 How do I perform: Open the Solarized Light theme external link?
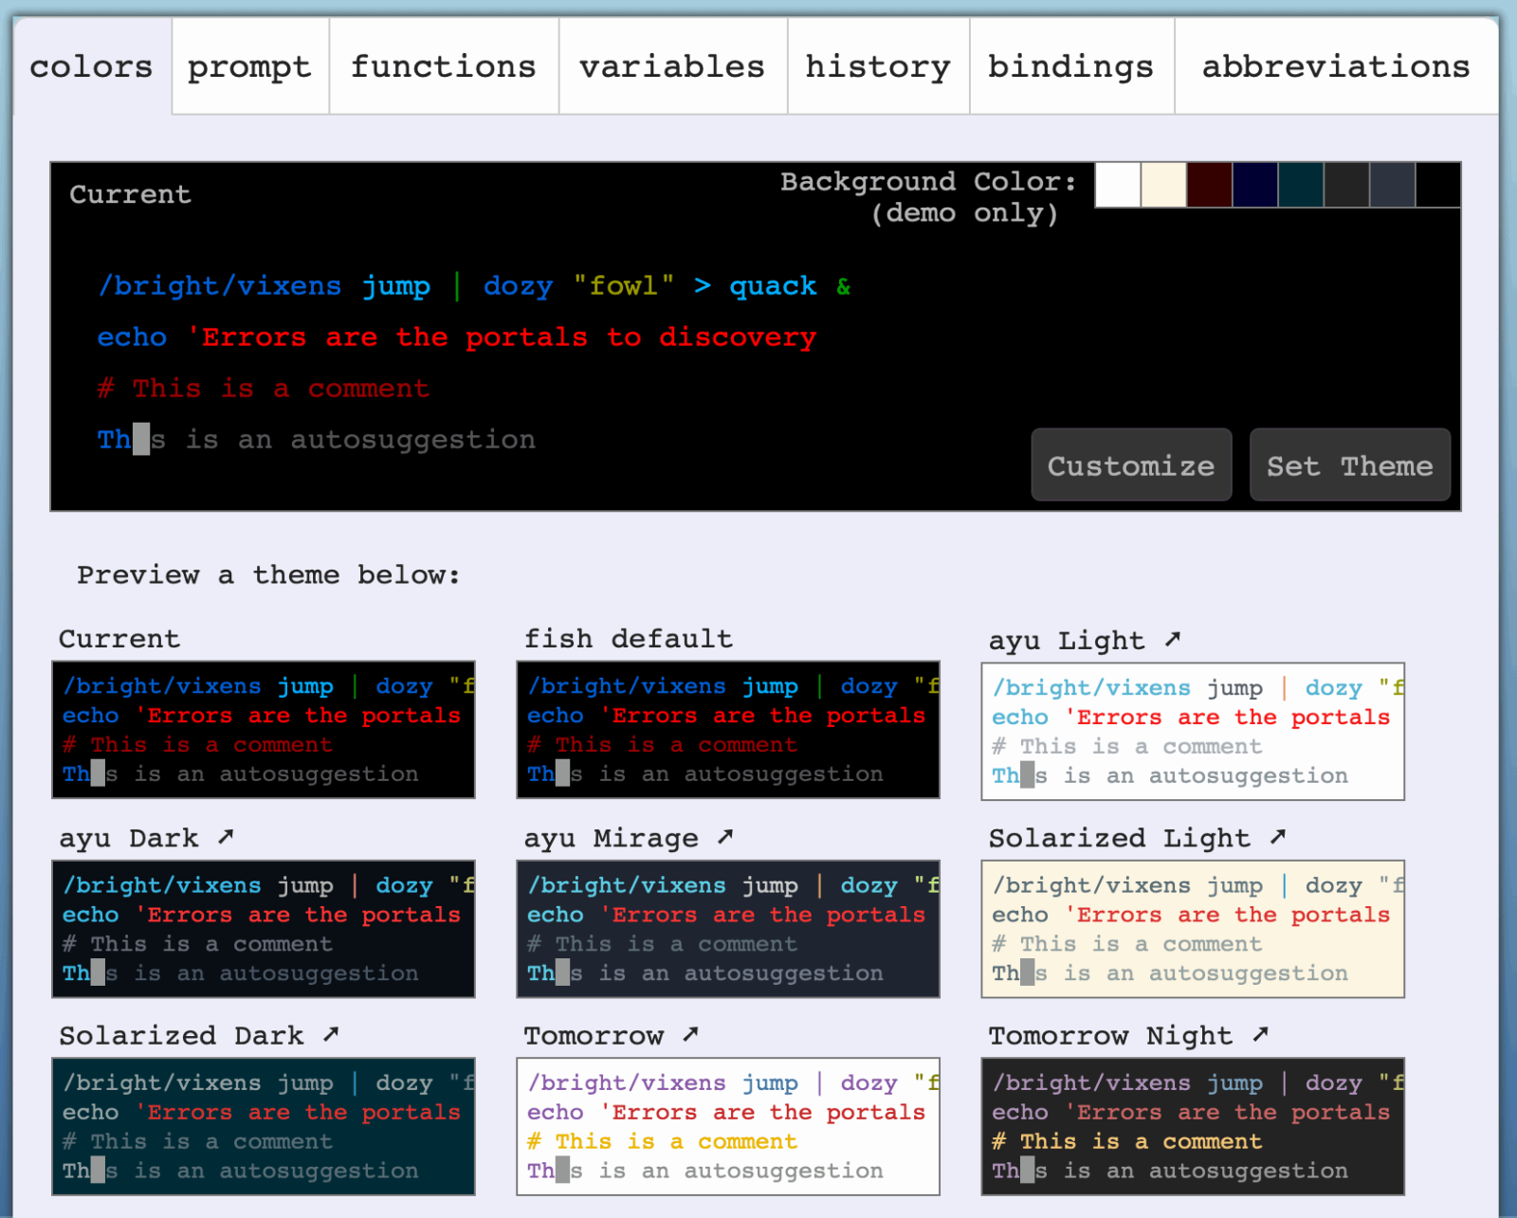tap(1279, 837)
